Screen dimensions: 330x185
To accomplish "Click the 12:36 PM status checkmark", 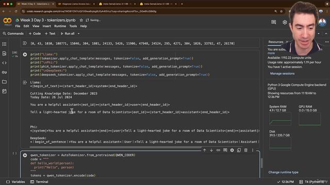I will 278,182.
